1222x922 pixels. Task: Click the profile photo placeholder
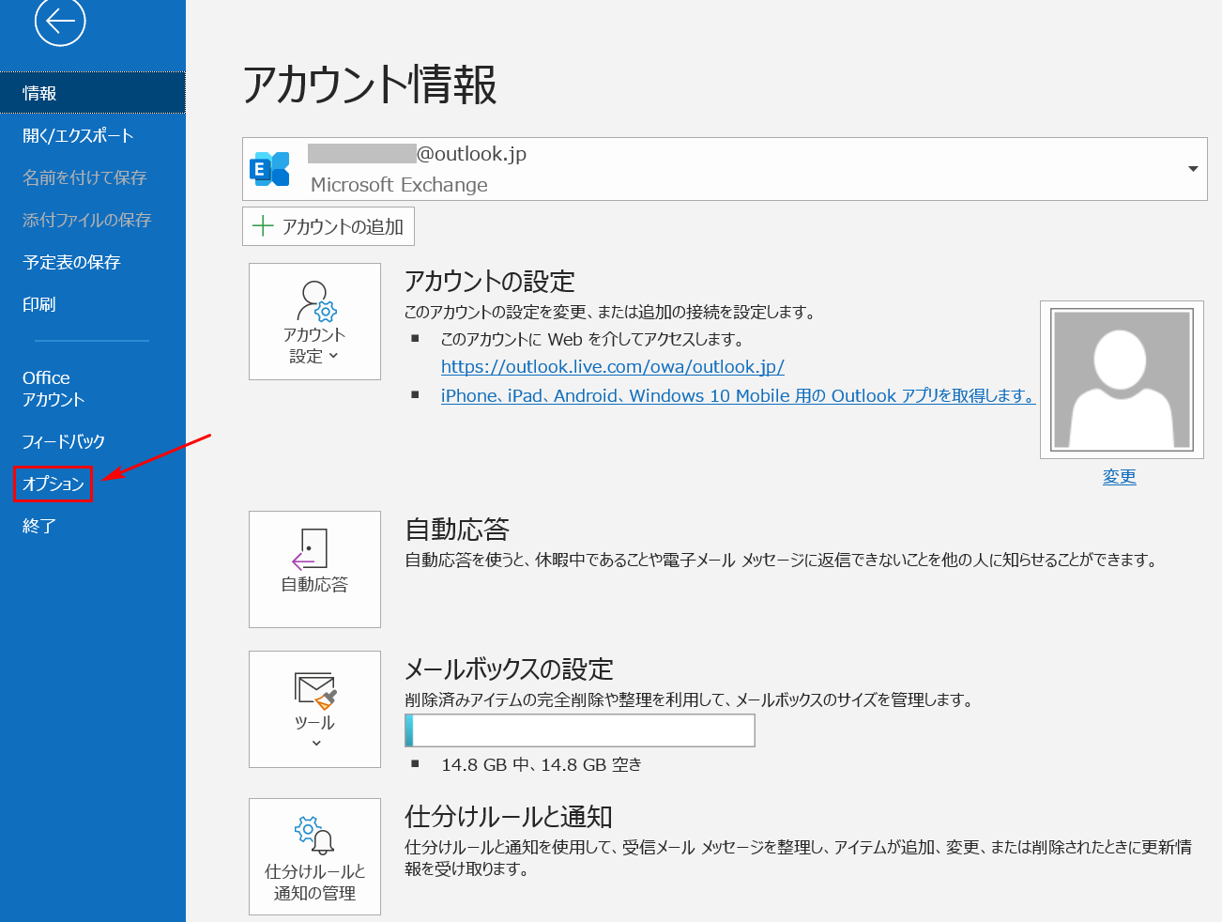click(1122, 379)
